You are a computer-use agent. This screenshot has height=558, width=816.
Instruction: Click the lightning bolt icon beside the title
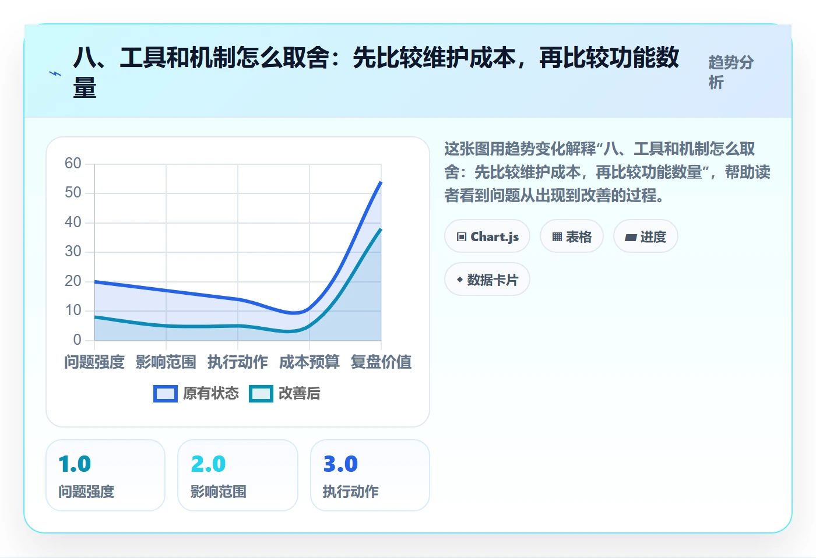click(x=55, y=73)
